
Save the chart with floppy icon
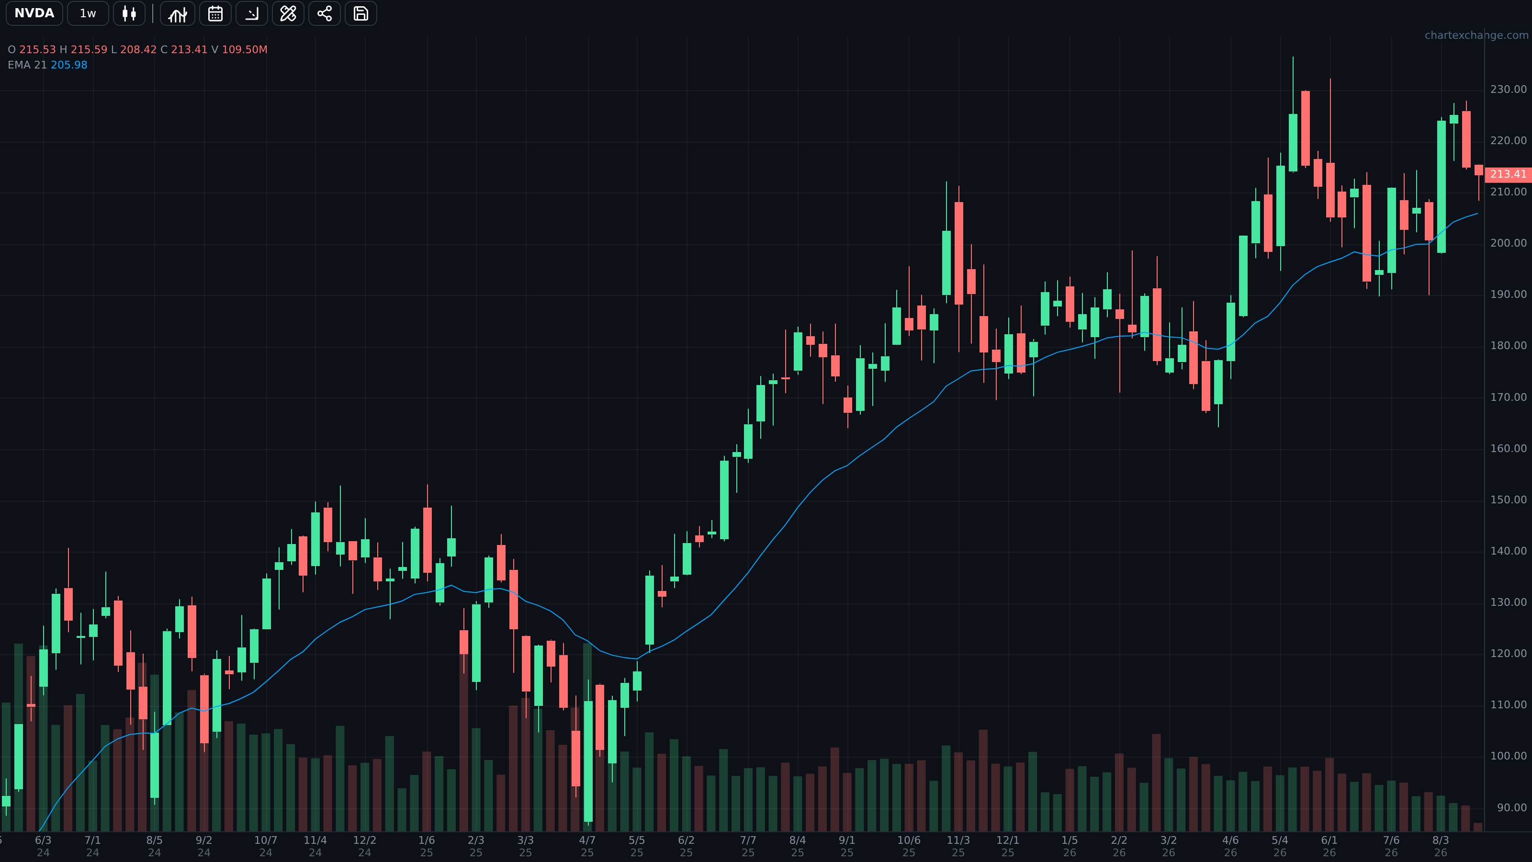pos(360,13)
